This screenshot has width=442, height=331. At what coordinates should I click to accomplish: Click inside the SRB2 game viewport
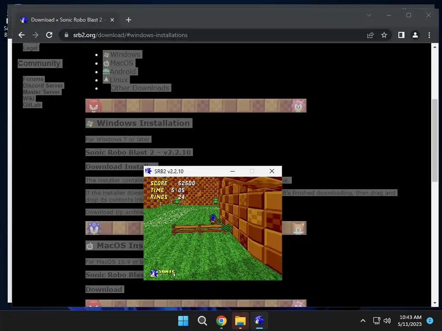point(213,228)
